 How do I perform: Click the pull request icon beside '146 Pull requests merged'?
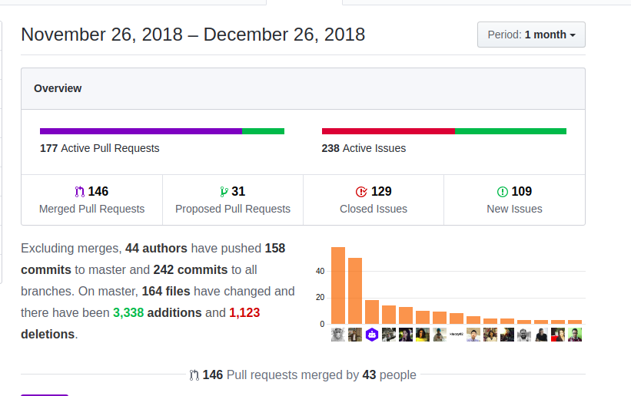[x=194, y=375]
